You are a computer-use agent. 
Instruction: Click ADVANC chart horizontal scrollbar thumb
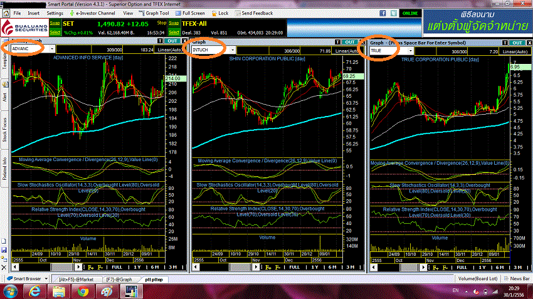point(62,267)
